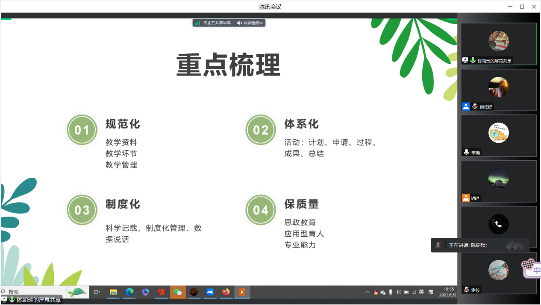Click the battery tray icon
This screenshot has height=305, width=541.
coord(406,292)
